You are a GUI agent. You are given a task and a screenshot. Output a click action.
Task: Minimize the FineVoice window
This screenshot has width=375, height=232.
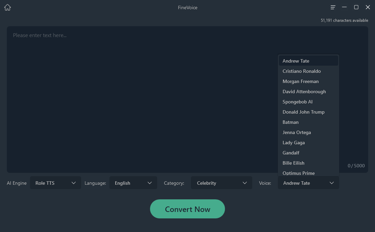click(x=344, y=7)
